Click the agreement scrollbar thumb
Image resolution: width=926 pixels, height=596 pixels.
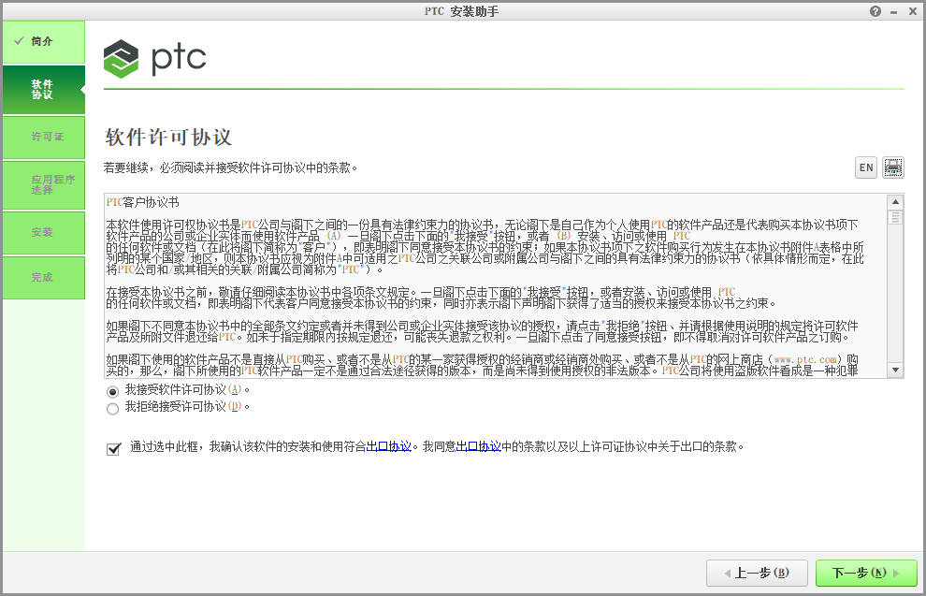895,217
